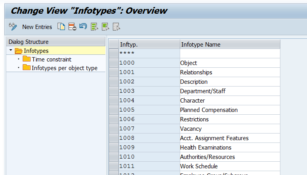Click the Infotype Name column header

point(230,45)
